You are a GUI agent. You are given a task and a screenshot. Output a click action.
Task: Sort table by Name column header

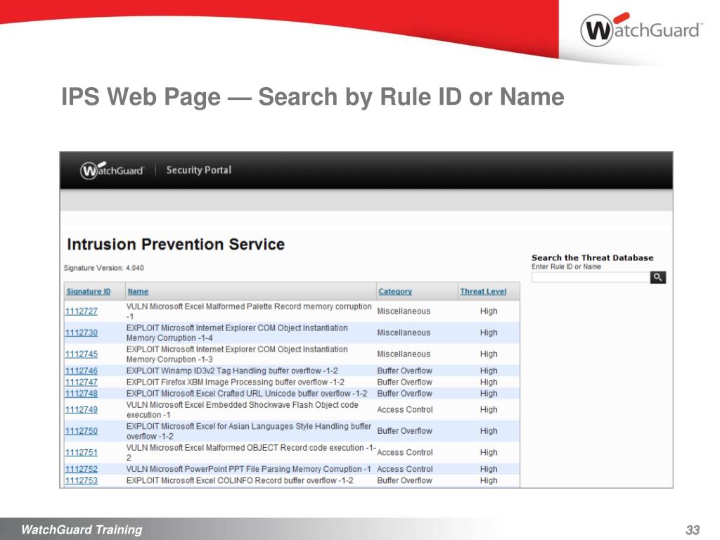pos(138,292)
